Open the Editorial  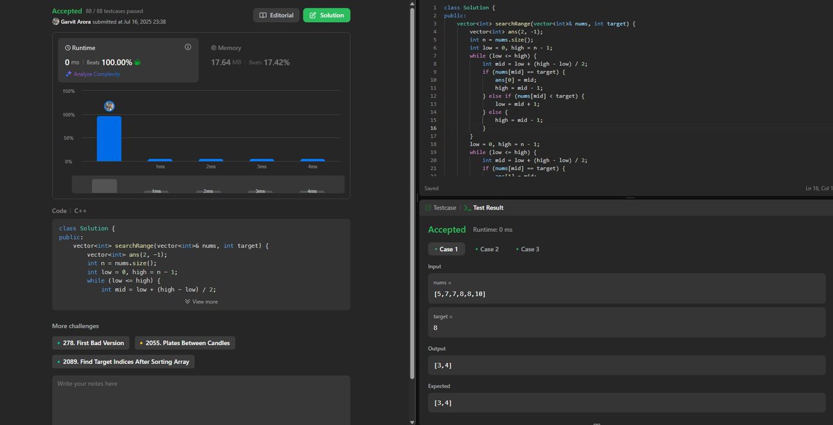(x=276, y=15)
